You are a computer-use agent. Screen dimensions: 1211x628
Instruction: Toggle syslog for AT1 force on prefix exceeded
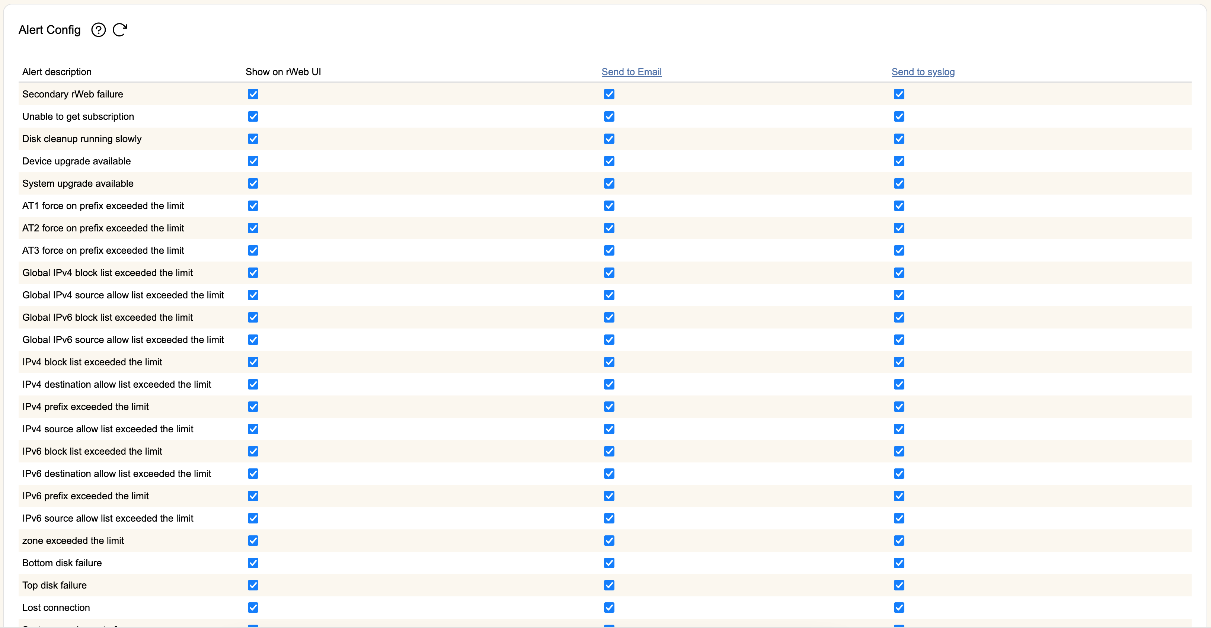pyautogui.click(x=899, y=206)
